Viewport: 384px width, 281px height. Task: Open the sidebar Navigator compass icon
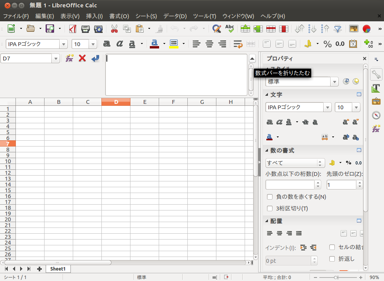(376, 115)
